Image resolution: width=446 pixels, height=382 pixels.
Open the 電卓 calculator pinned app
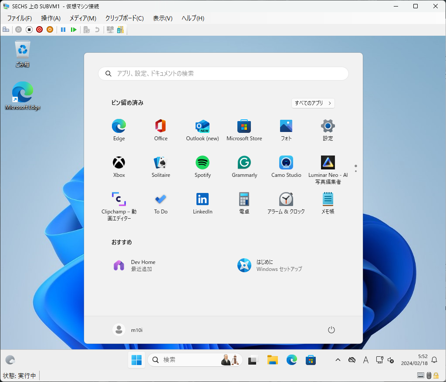tap(244, 203)
